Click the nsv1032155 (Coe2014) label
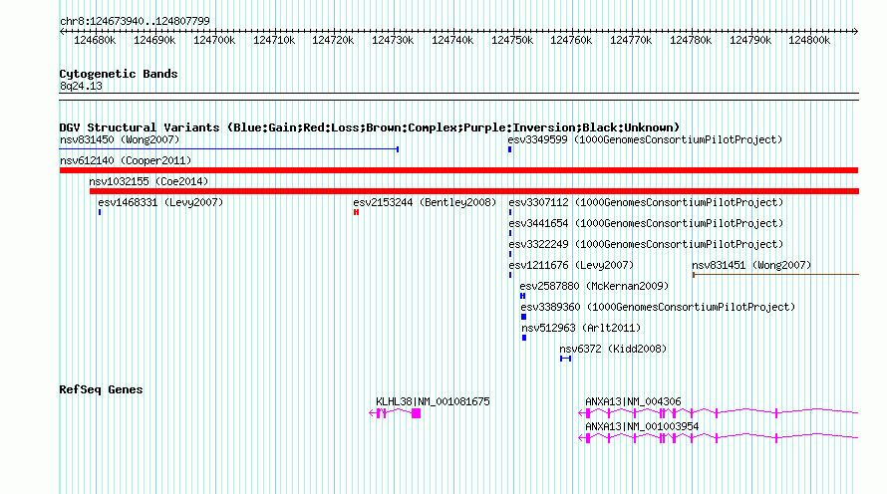 coord(148,181)
